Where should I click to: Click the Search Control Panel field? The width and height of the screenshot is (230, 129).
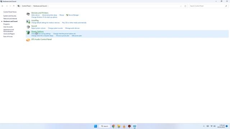(x=208, y=6)
